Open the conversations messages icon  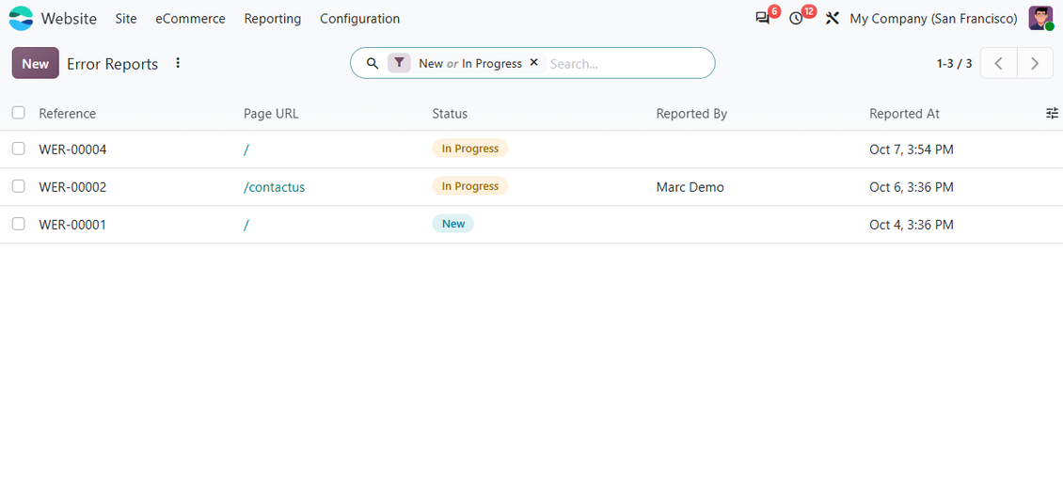click(763, 18)
